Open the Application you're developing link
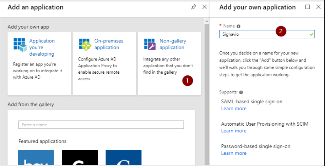The width and height of the screenshot is (325, 166). point(42,47)
